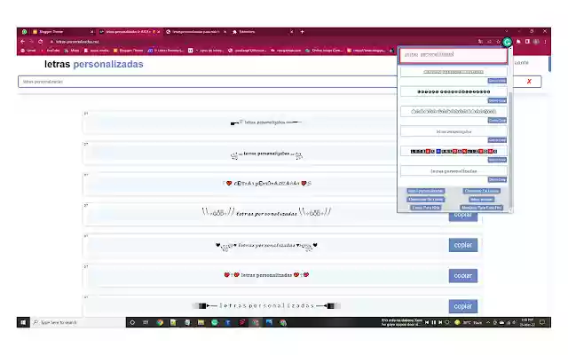Clear the text with the red X

tap(529, 82)
